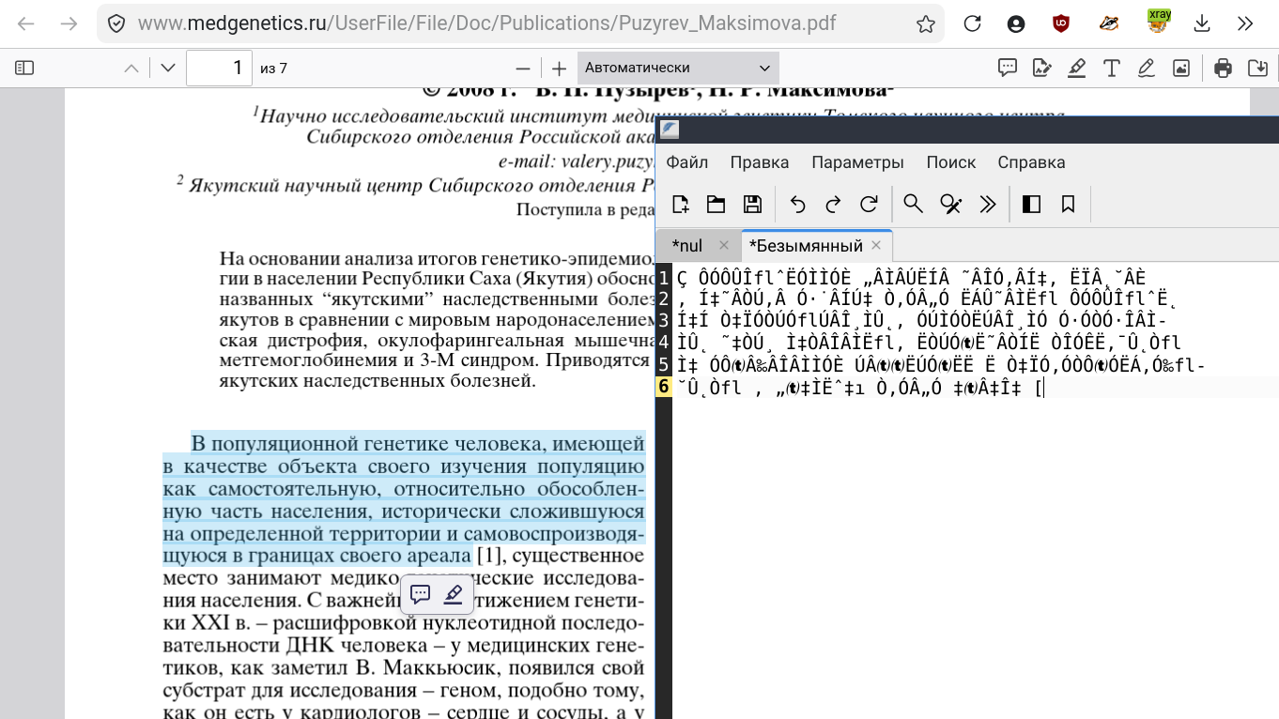Redo last edit in editor
This screenshot has width=1279, height=719.
click(x=833, y=204)
